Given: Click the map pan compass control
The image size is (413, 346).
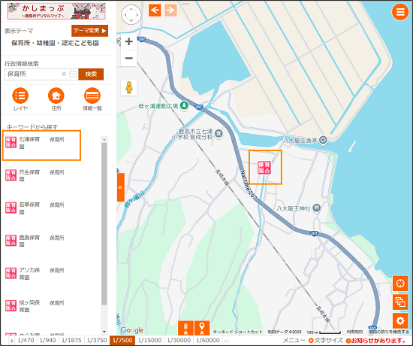Looking at the screenshot, I should coord(131,15).
